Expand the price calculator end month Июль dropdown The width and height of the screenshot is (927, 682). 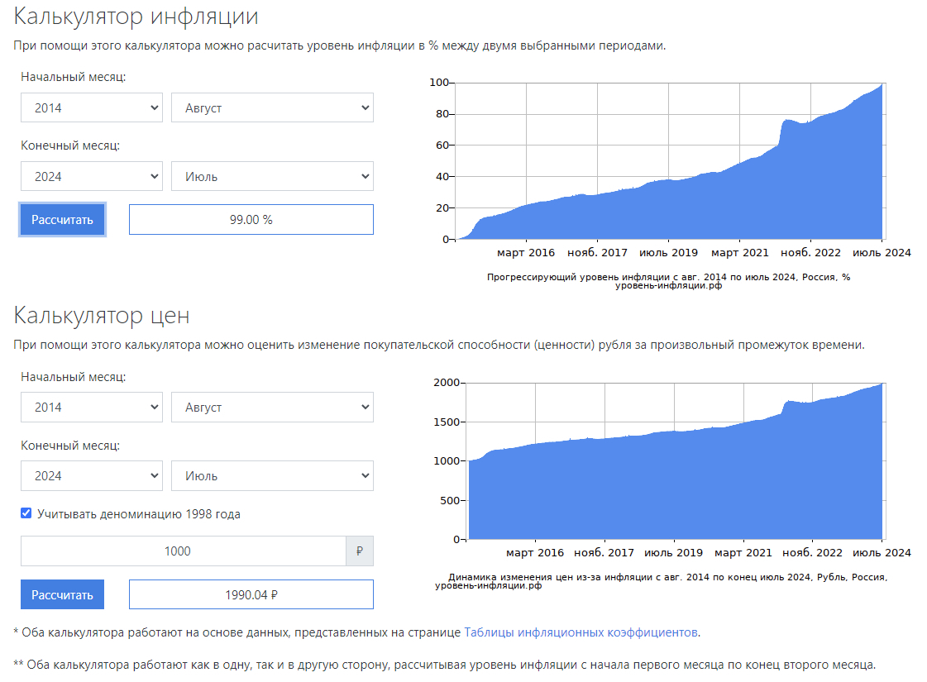point(272,475)
